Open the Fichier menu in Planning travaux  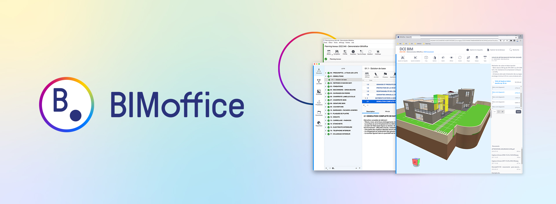point(325,43)
